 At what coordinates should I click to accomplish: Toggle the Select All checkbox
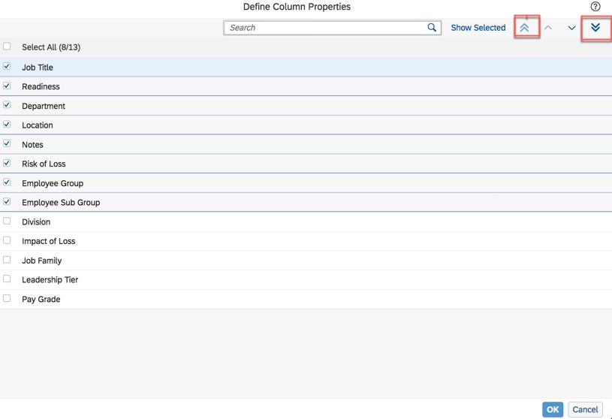pyautogui.click(x=8, y=47)
